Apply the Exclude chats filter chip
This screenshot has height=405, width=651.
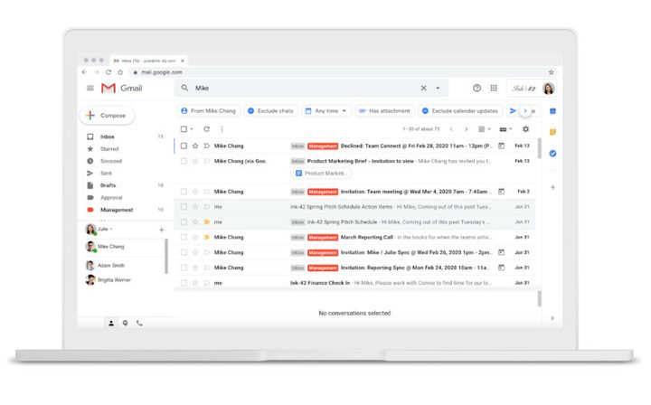pyautogui.click(x=270, y=111)
